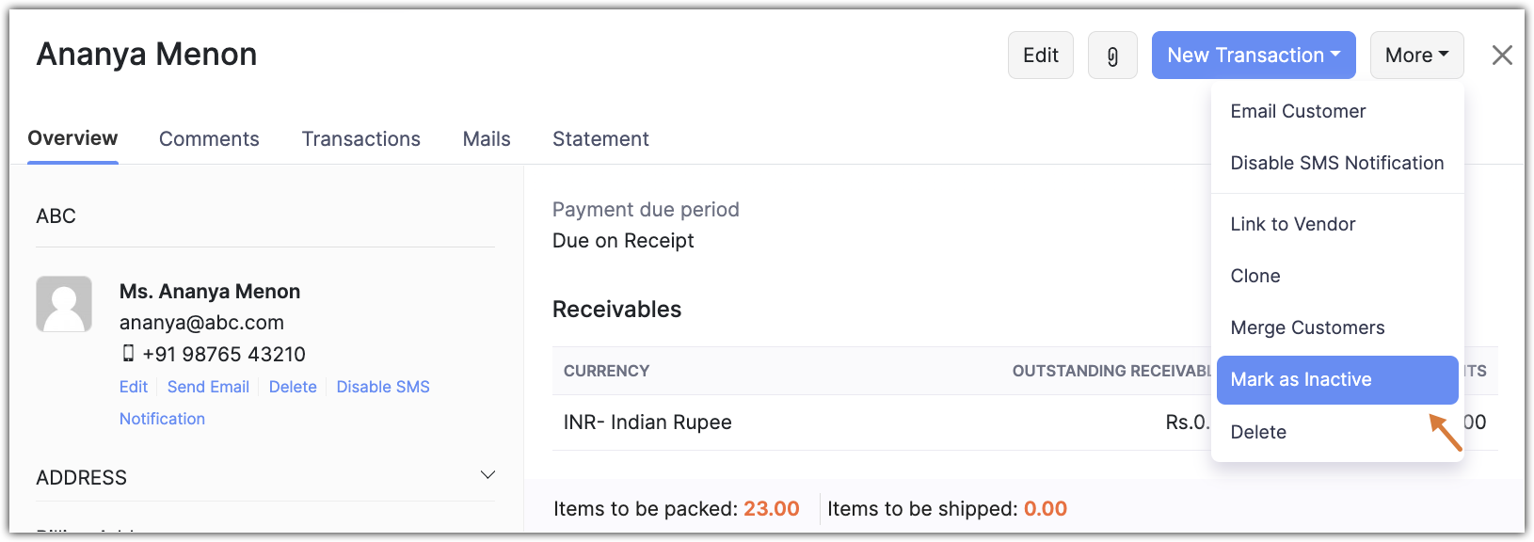Open the Transactions tab
The width and height of the screenshot is (1534, 542).
pos(360,139)
